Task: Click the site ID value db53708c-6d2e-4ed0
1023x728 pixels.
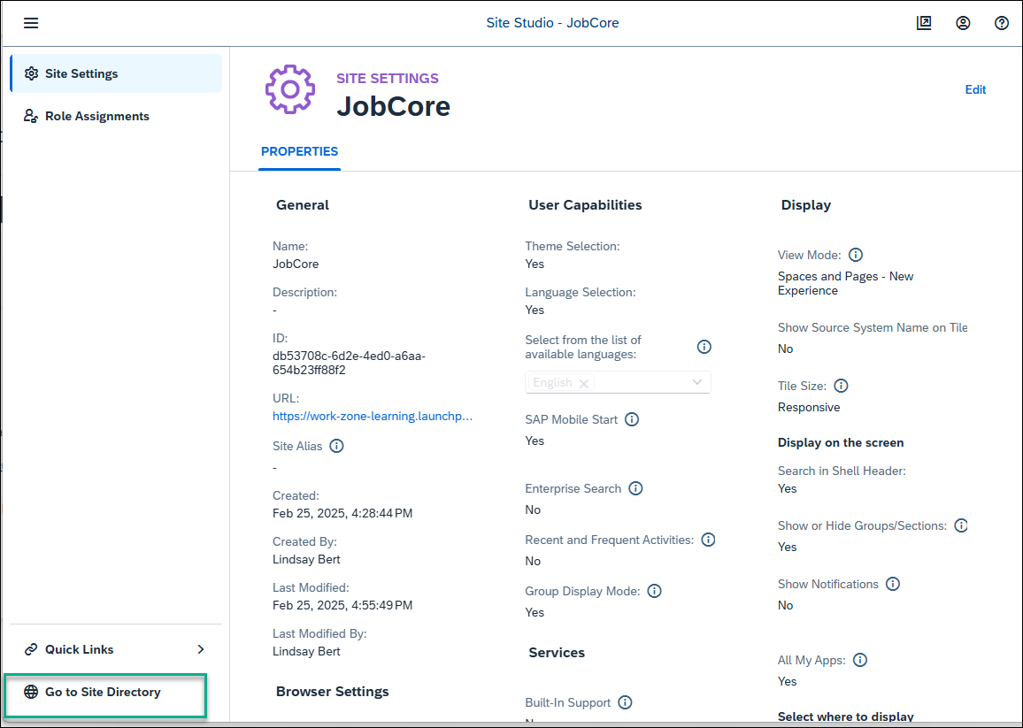Action: pyautogui.click(x=349, y=364)
